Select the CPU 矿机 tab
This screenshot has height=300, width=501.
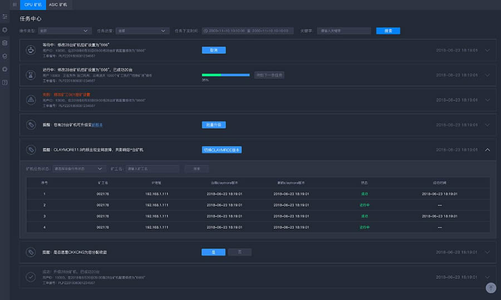pyautogui.click(x=33, y=4)
